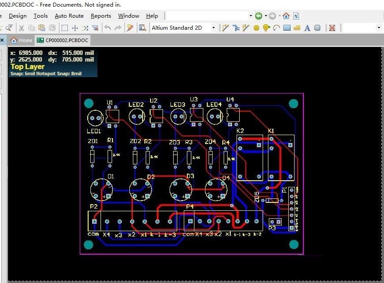Viewport: 384px width, 283px height.
Task: Open the Design menu
Action: pos(18,16)
